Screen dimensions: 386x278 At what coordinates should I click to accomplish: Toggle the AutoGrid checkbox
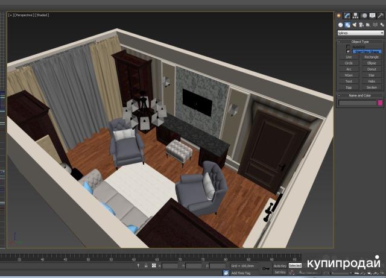[348, 46]
